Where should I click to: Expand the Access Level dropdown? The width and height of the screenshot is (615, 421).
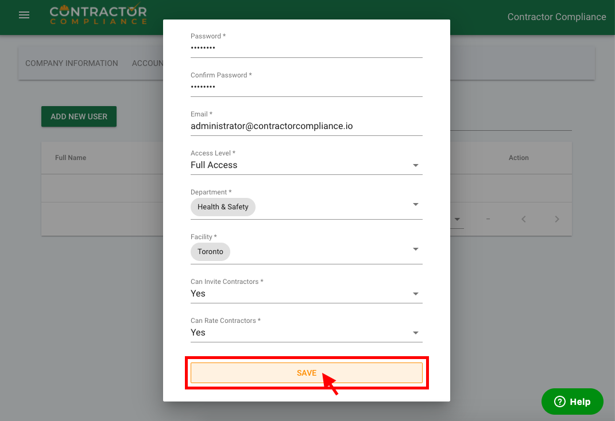(416, 166)
